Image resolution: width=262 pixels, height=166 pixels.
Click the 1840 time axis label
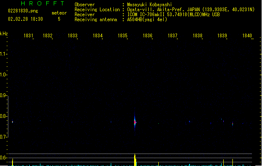(x=247, y=36)
